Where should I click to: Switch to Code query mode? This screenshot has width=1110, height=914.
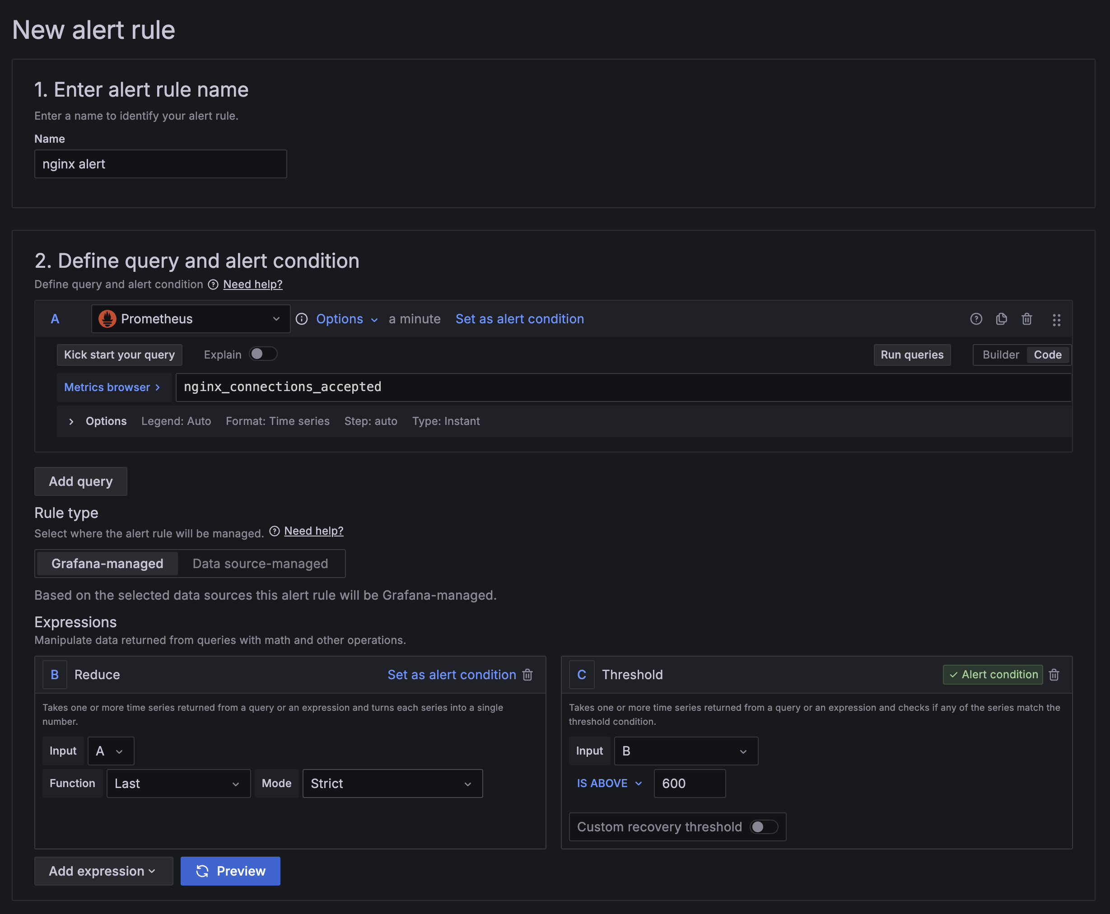pos(1047,355)
